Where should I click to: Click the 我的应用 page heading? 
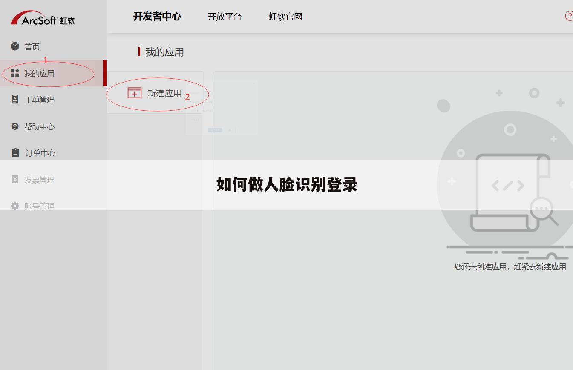(x=164, y=52)
